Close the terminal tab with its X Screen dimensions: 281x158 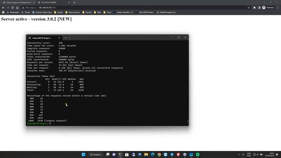tap(59, 38)
